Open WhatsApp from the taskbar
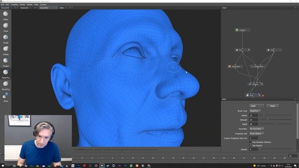The height and width of the screenshot is (168, 299). point(131,166)
